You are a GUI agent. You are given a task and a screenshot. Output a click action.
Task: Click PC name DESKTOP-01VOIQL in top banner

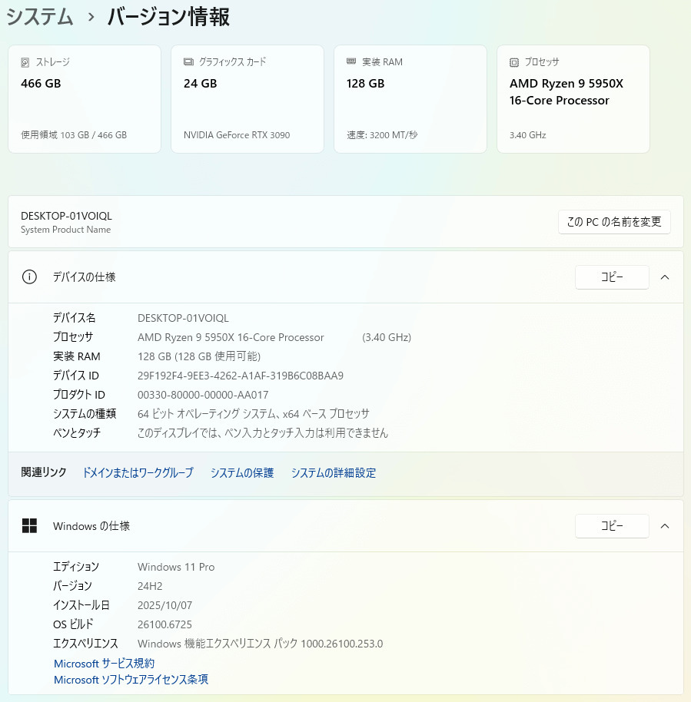point(66,216)
